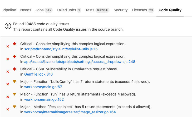192x117 pixels.
Task: Click critical diamond icon for stylelint-utils issue
Action: coord(14,44)
